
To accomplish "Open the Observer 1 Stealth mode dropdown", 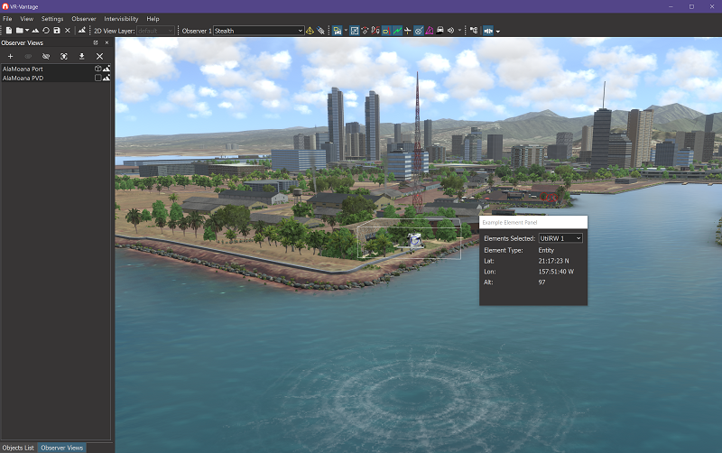I will pyautogui.click(x=259, y=31).
